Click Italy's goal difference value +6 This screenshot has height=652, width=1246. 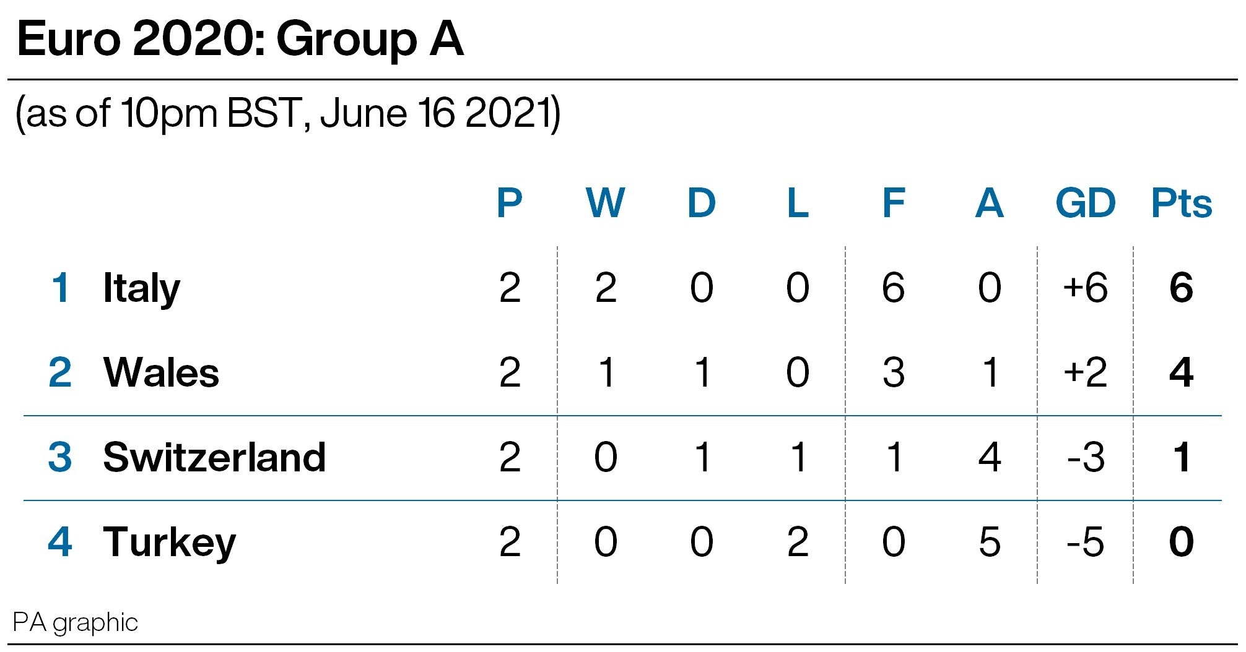point(1085,288)
